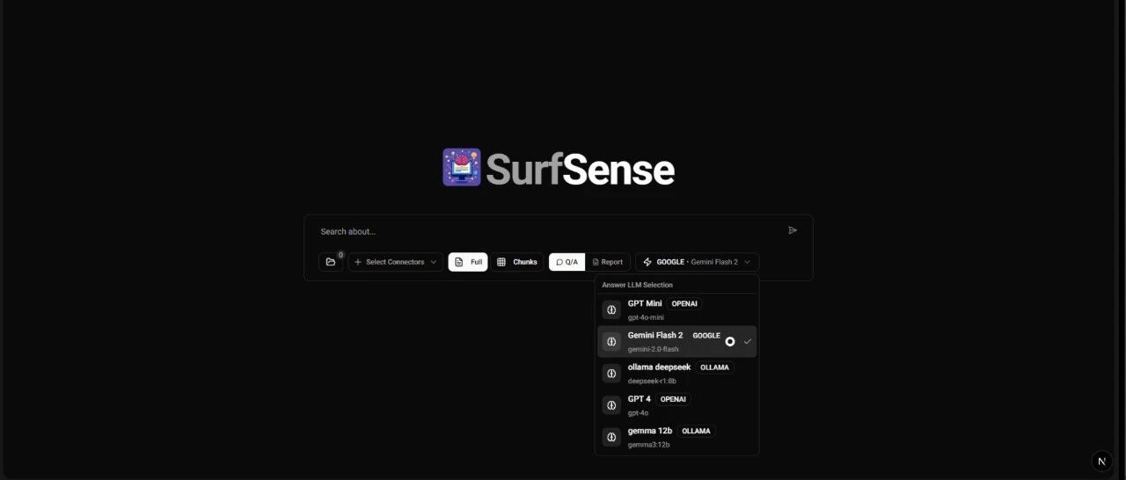Viewport: 1126px width, 480px height.
Task: Click the page icon on Report
Action: point(596,262)
